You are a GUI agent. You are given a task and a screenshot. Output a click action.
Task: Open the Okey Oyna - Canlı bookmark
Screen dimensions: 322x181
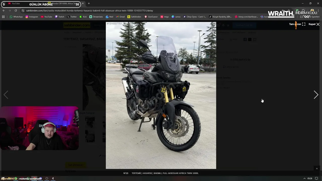(x=195, y=17)
